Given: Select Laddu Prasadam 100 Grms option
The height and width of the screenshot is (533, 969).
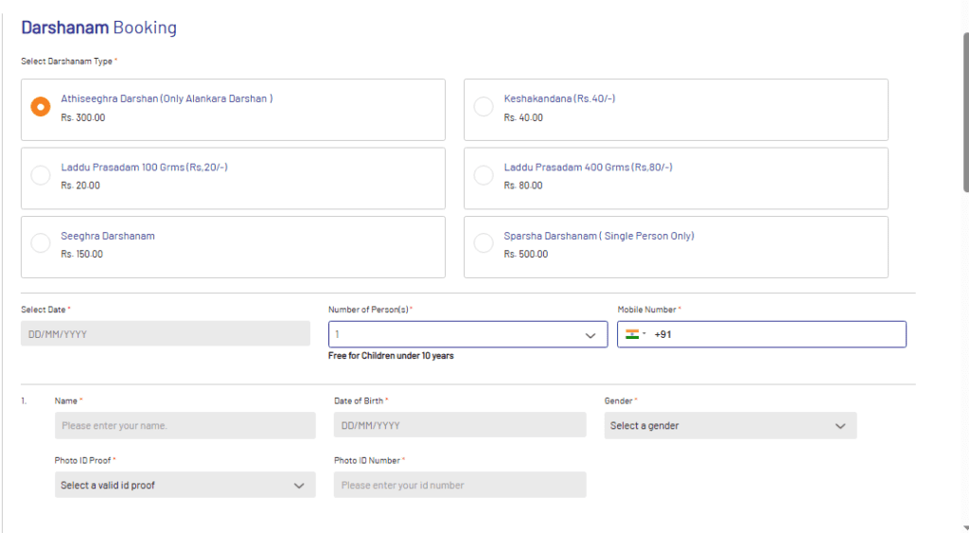Looking at the screenshot, I should (x=41, y=175).
